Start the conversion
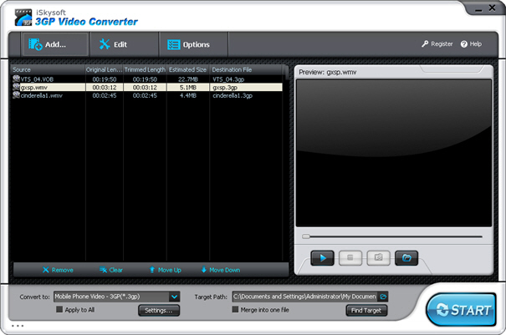Screen dimensions: 506x335 point(462,310)
